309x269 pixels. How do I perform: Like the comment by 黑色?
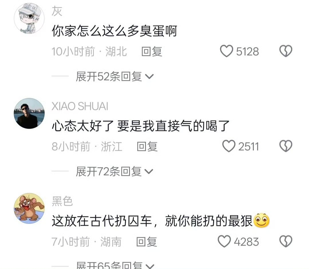[x=224, y=242]
